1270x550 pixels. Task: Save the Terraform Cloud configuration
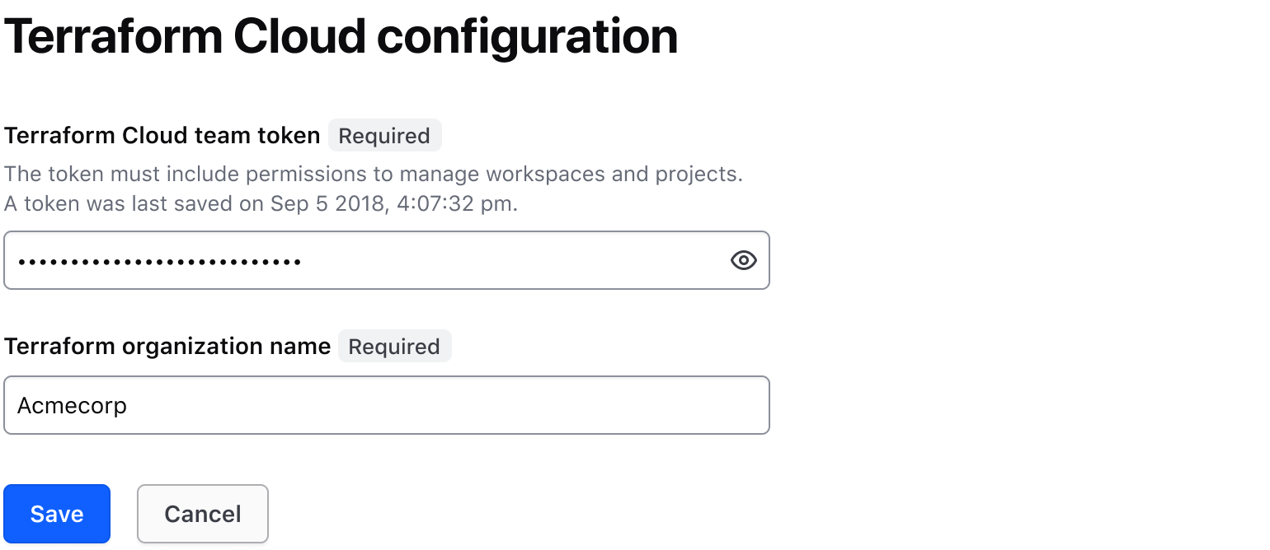[x=56, y=513]
